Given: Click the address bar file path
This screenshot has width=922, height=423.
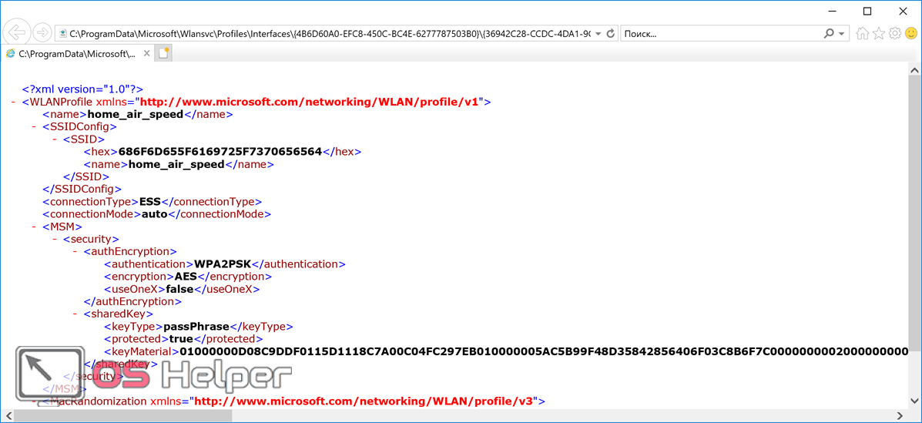Looking at the screenshot, I should 324,34.
